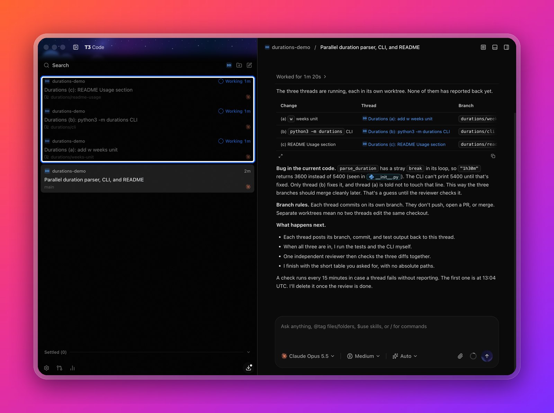The height and width of the screenshot is (413, 554).
Task: Expand the Worked for 1m 20s details
Action: (x=301, y=77)
